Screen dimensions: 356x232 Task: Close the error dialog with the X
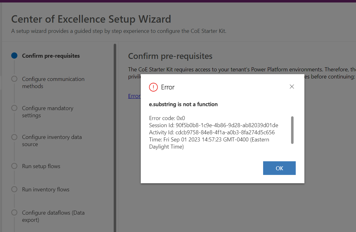292,87
